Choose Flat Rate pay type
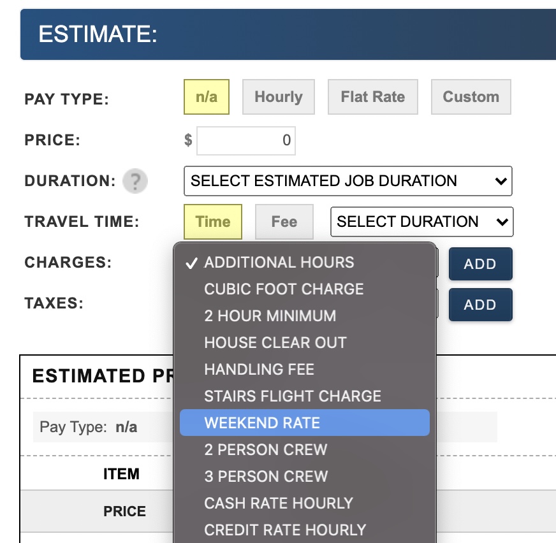Image resolution: width=556 pixels, height=543 pixels. coord(372,97)
